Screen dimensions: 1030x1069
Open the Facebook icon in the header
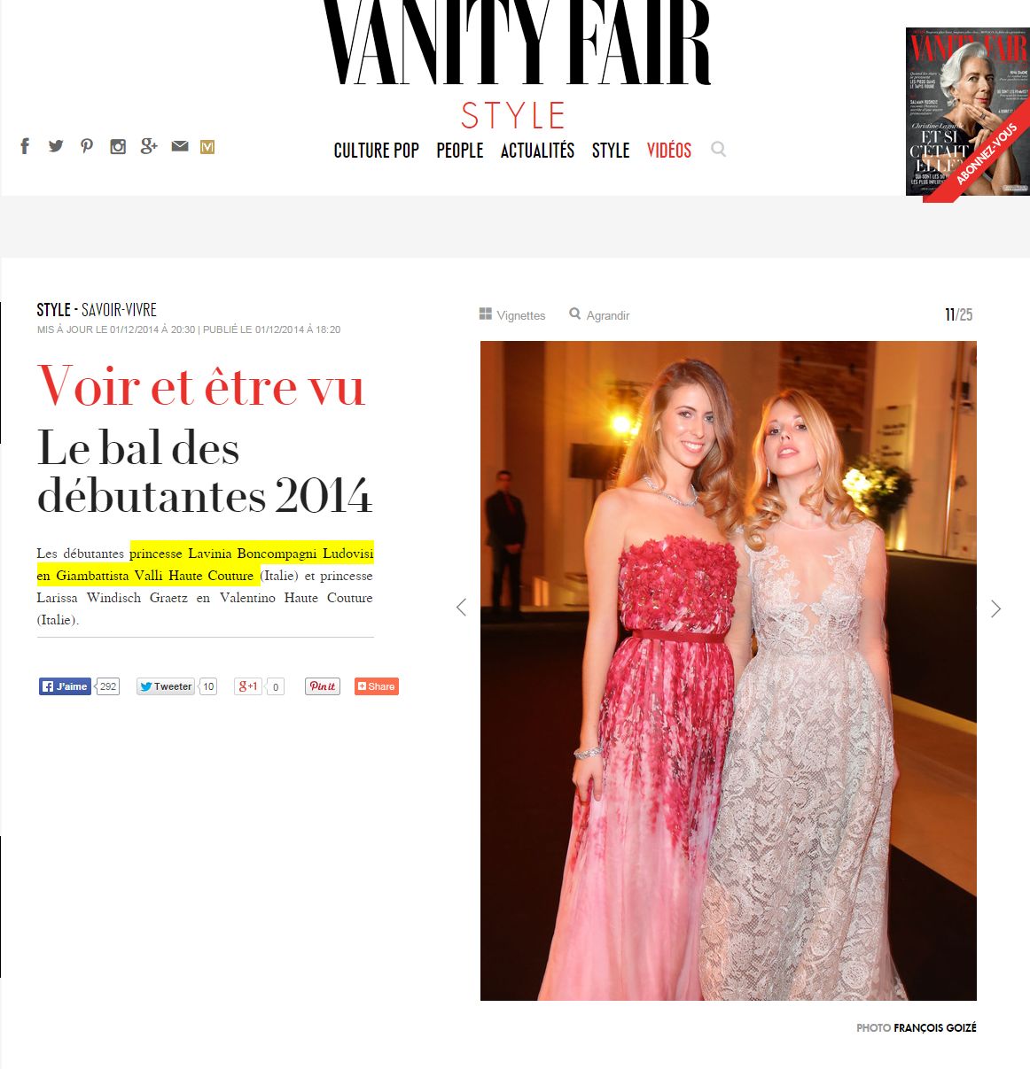(25, 146)
